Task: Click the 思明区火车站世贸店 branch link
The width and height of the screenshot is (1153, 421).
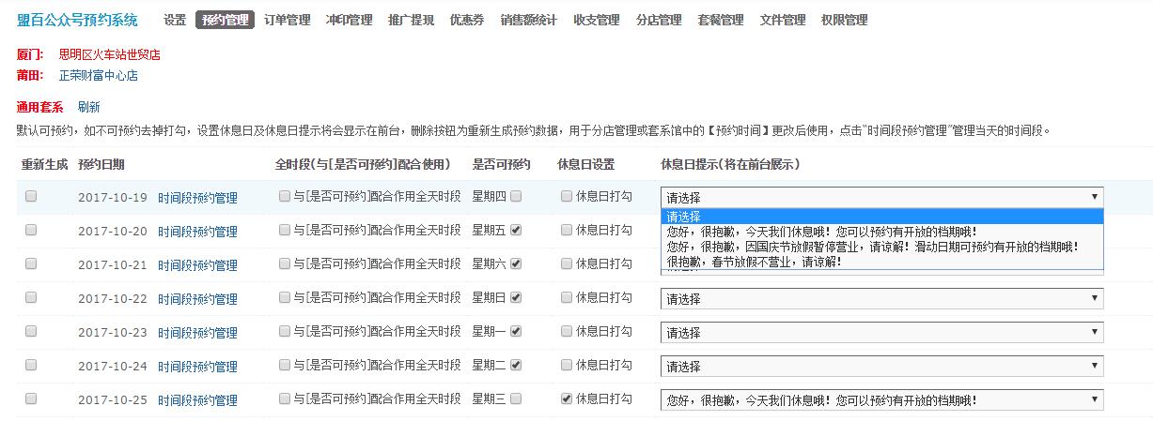Action: tap(109, 55)
